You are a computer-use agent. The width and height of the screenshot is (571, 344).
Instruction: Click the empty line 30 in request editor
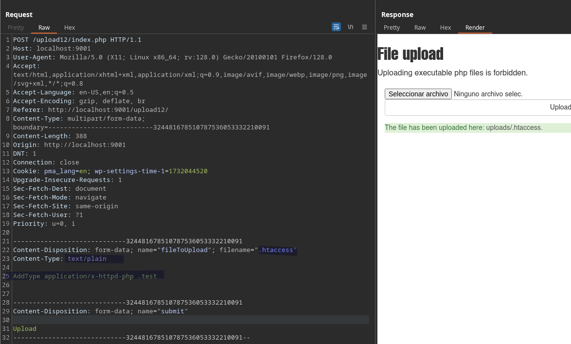pos(191,320)
